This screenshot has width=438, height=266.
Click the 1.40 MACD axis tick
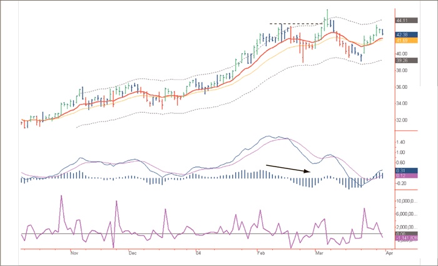[x=402, y=142]
